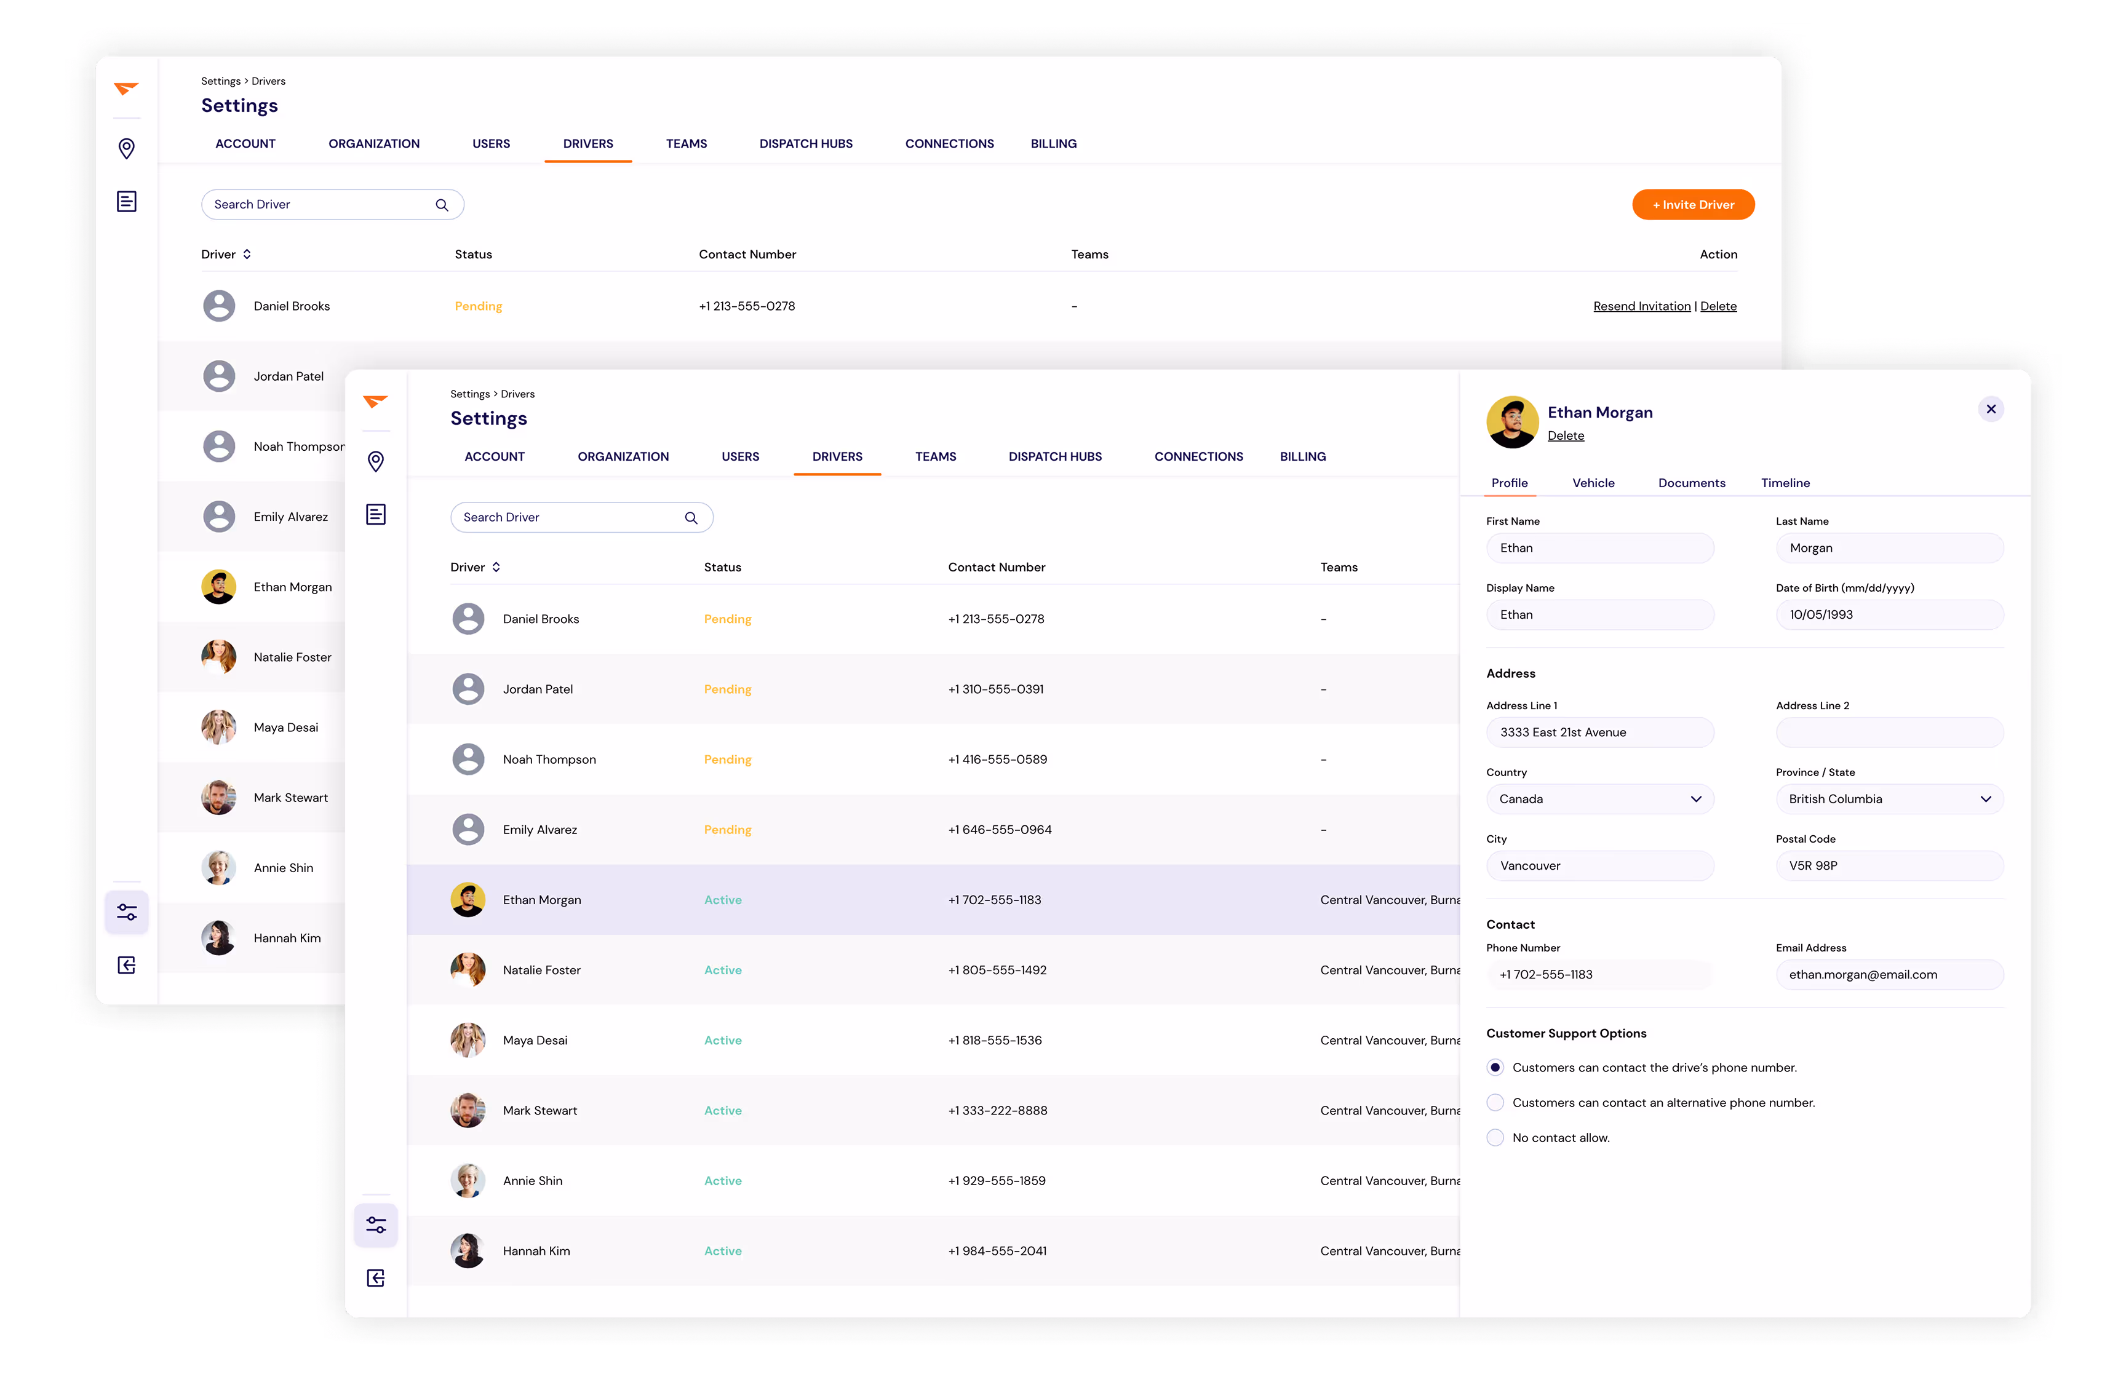Select 'Customers can contact an alternative phone number'

1495,1103
